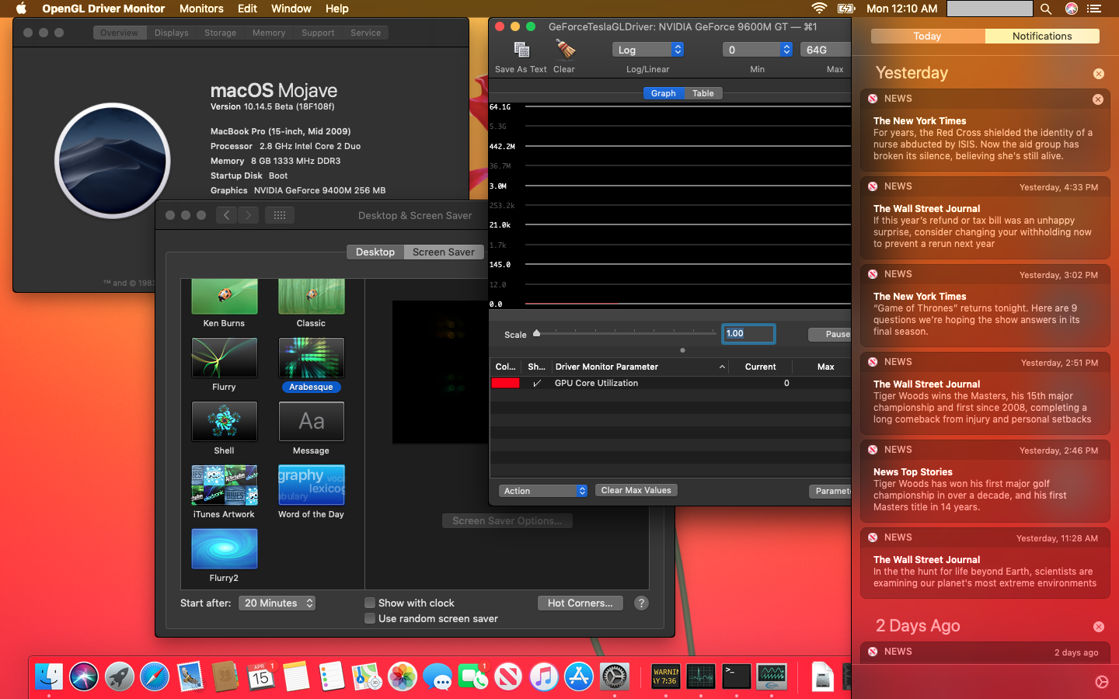Open FaceTime app in dock
This screenshot has width=1119, height=699.
473,676
